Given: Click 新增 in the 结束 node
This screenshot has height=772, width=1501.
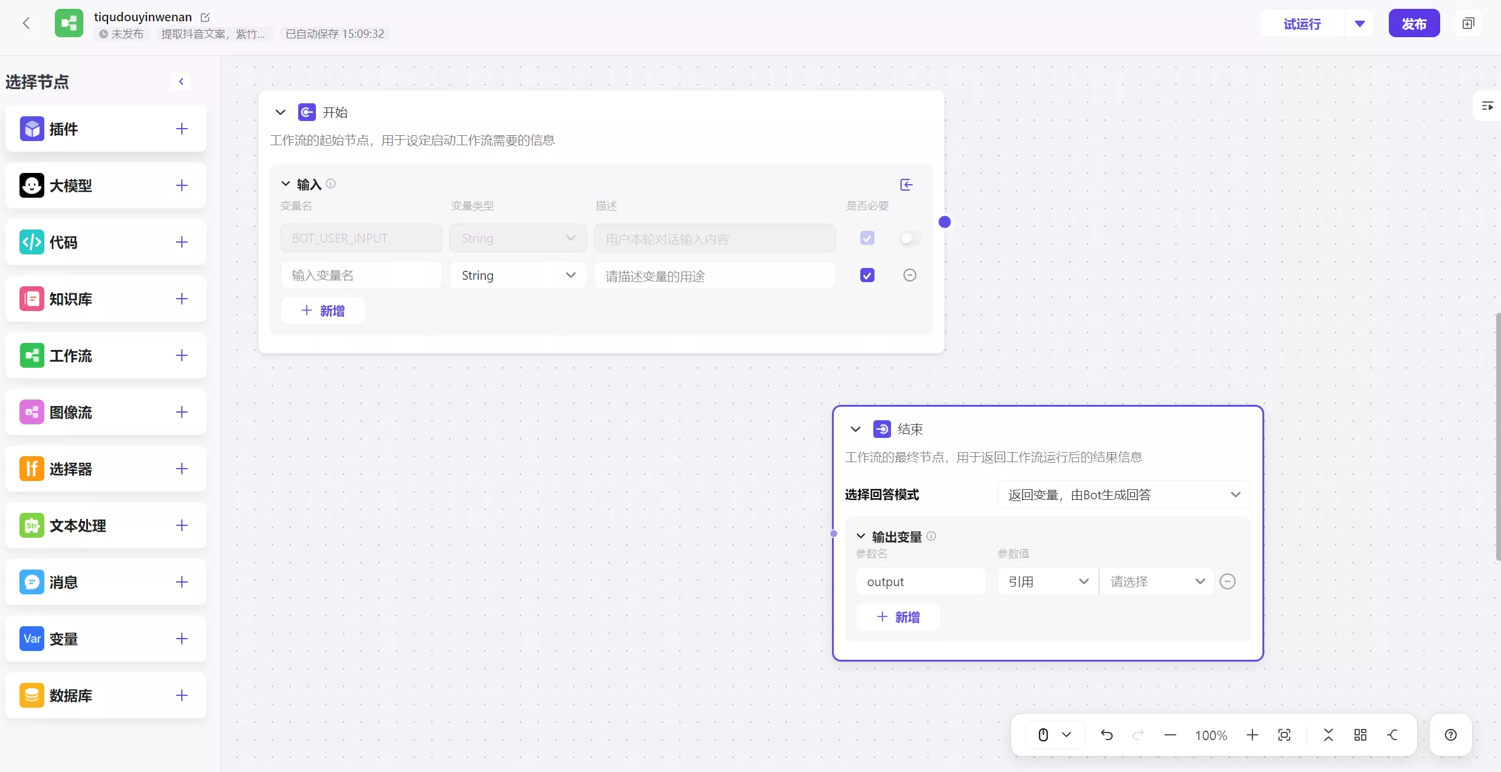Looking at the screenshot, I should pyautogui.click(x=898, y=617).
